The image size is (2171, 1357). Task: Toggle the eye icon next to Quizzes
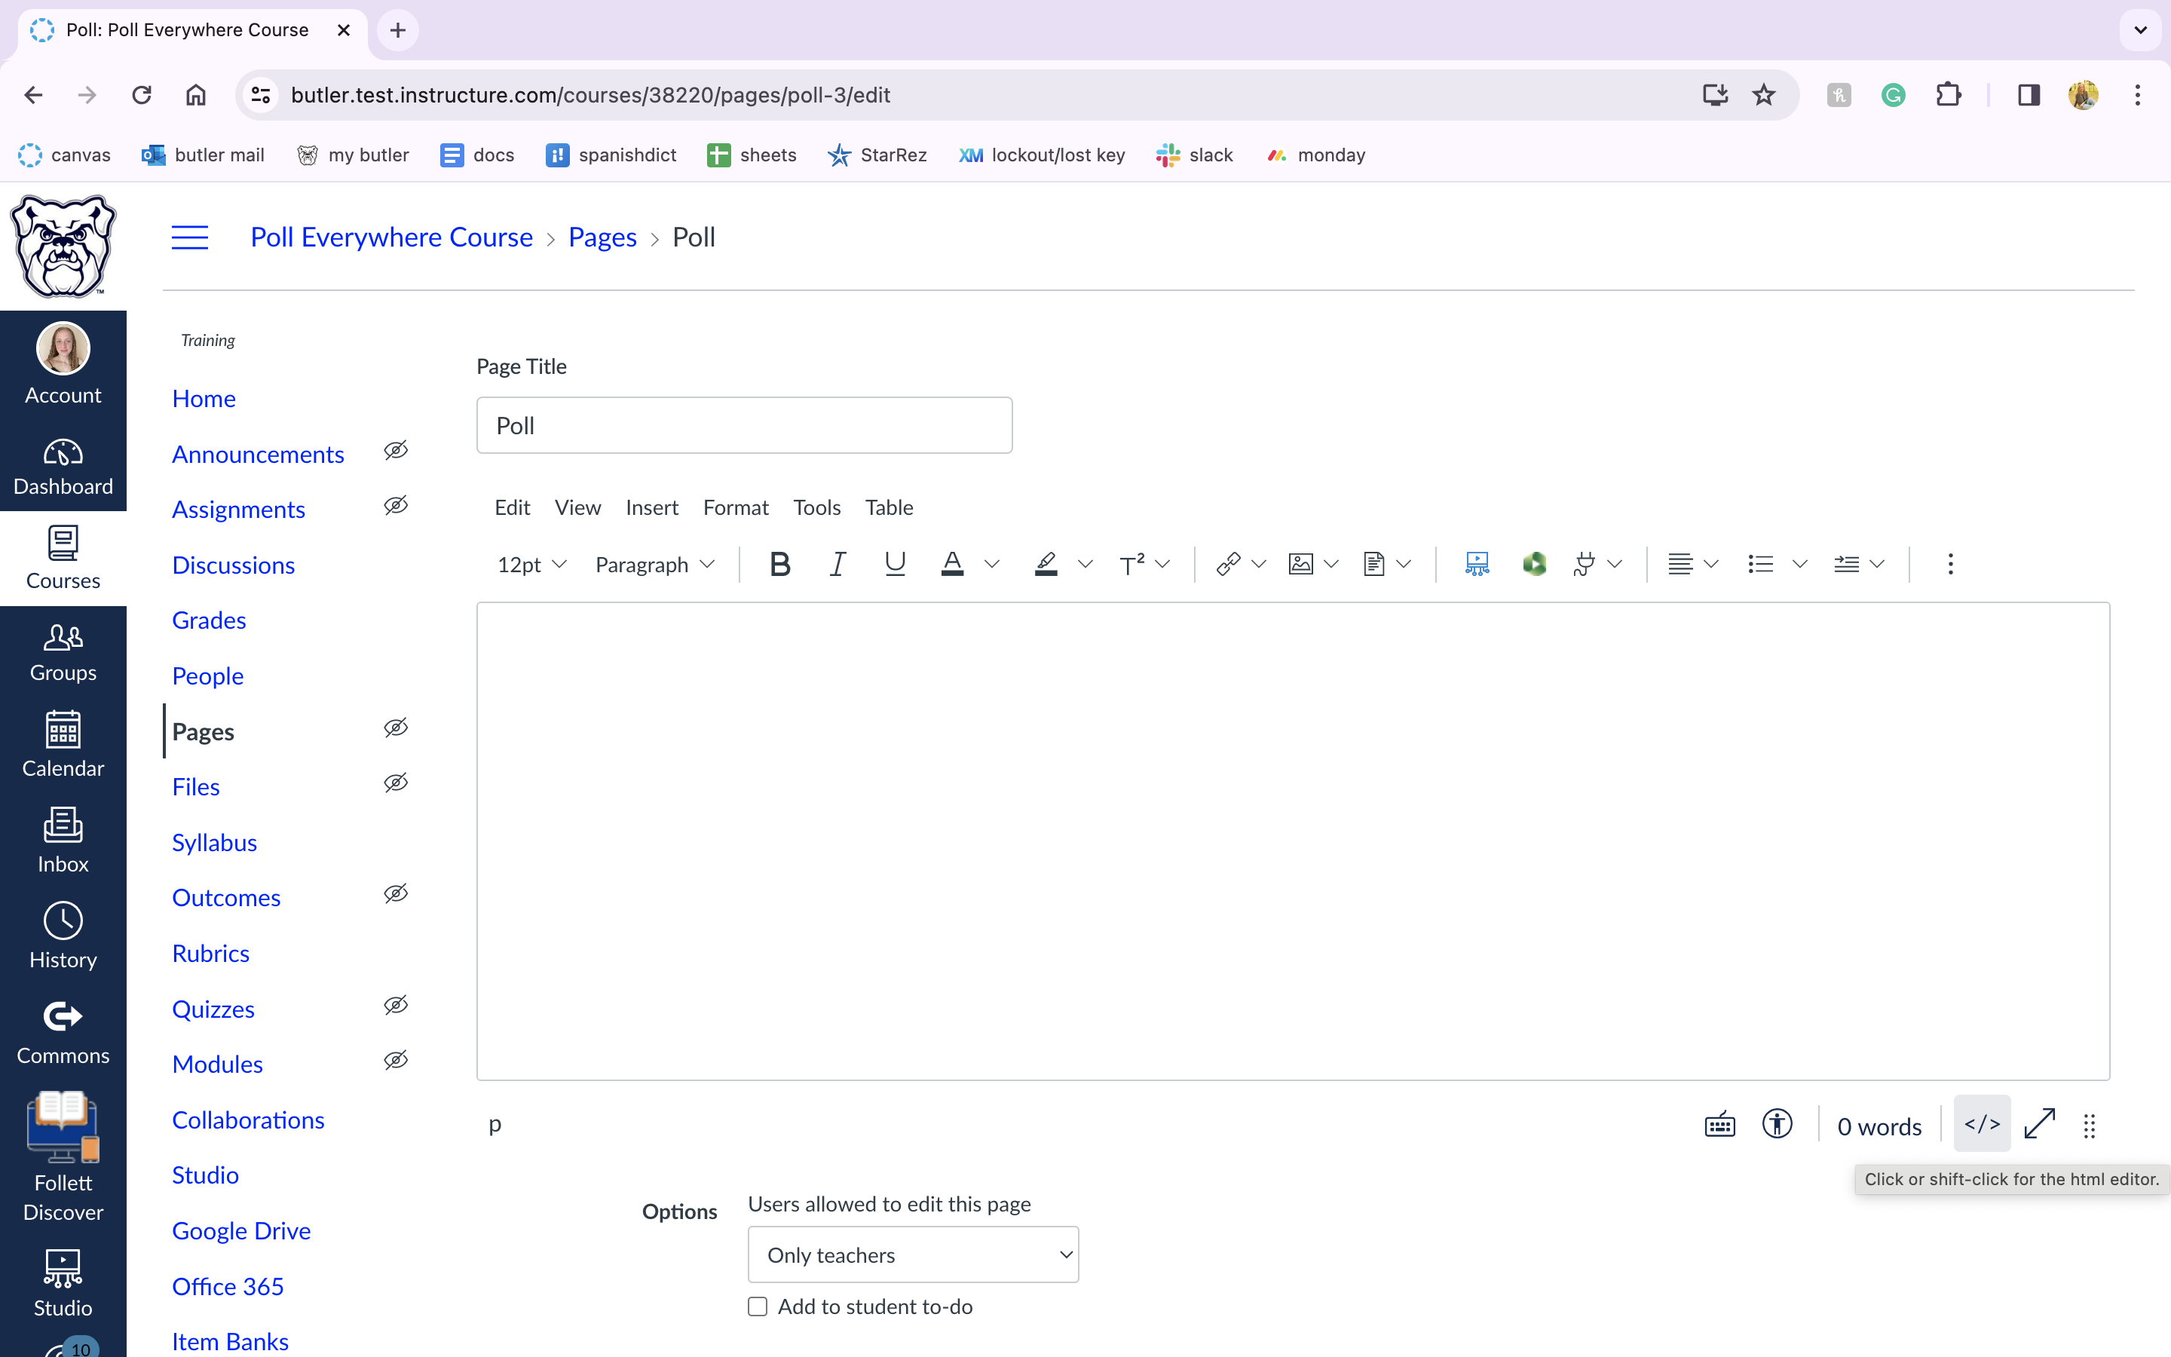(396, 1005)
